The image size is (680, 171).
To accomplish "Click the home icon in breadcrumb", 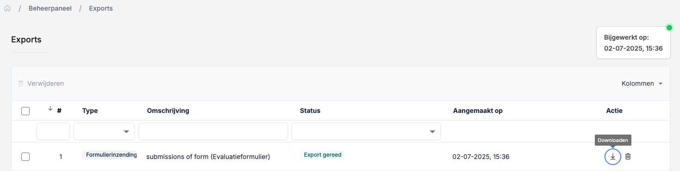I will 7,9.
